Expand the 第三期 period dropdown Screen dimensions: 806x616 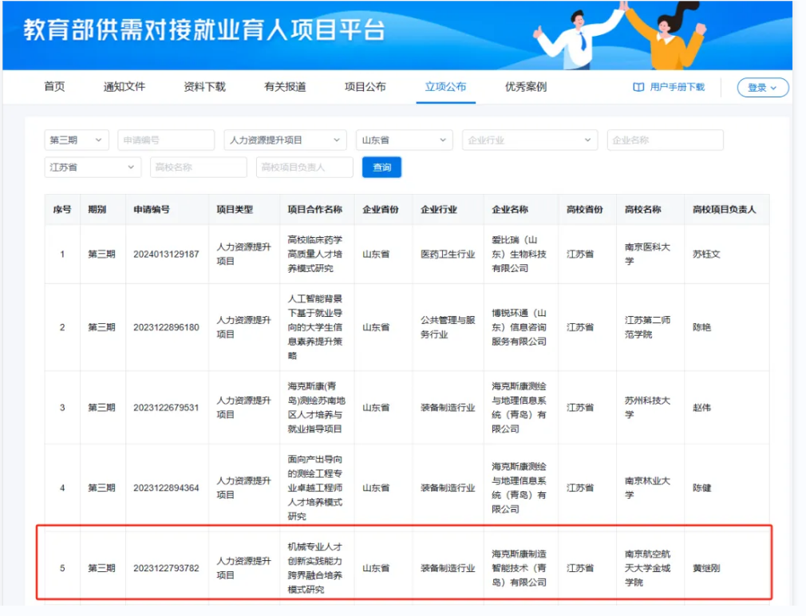click(77, 140)
